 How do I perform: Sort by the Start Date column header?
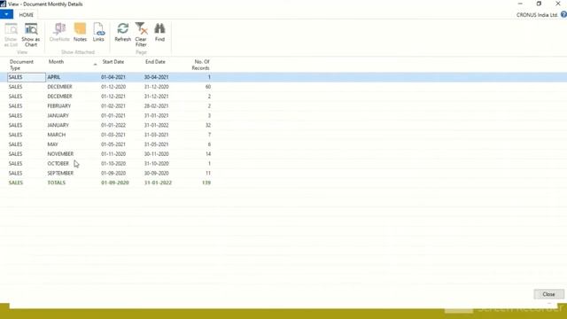pyautogui.click(x=113, y=62)
